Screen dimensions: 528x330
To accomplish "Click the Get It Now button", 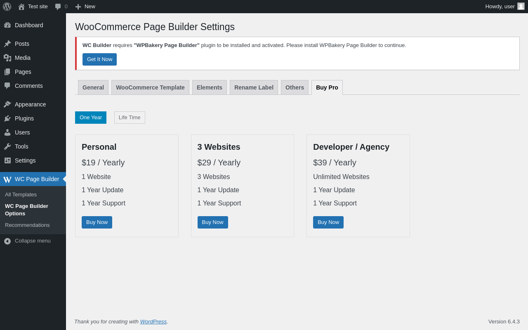I will point(99,59).
